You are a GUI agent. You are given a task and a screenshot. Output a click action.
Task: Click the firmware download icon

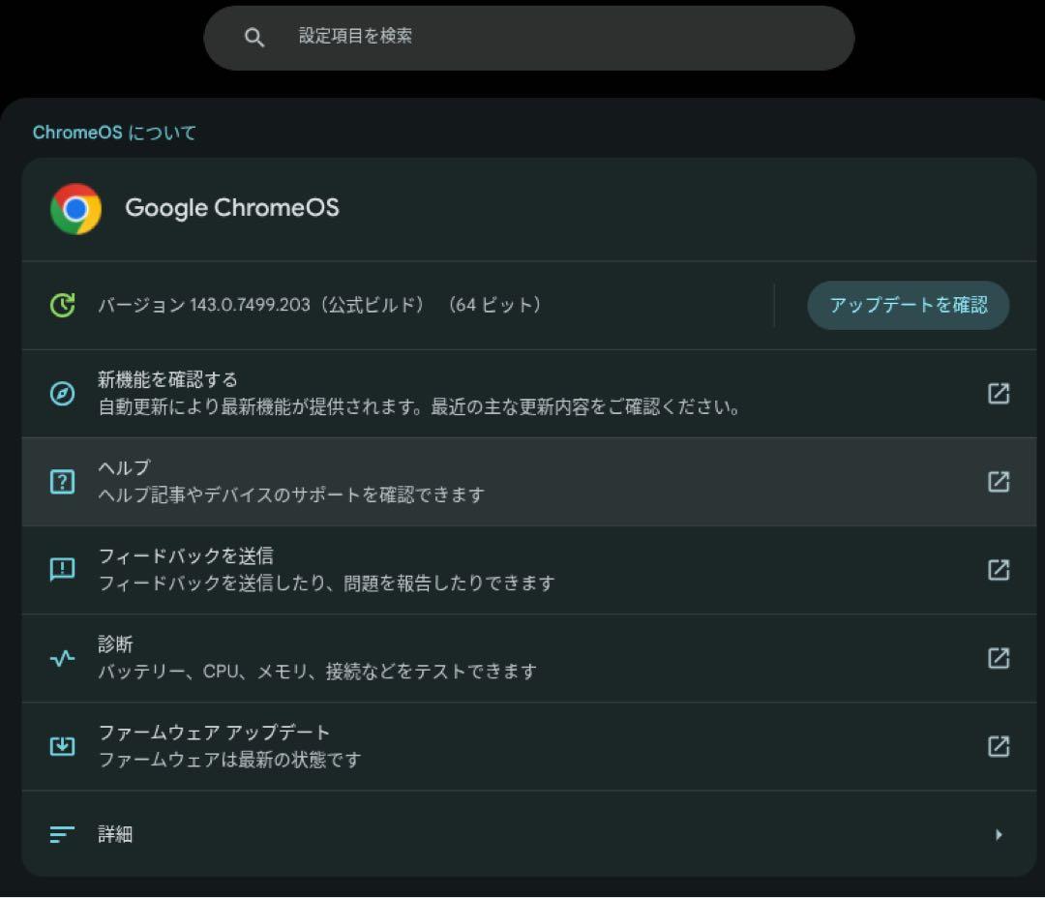pos(62,746)
